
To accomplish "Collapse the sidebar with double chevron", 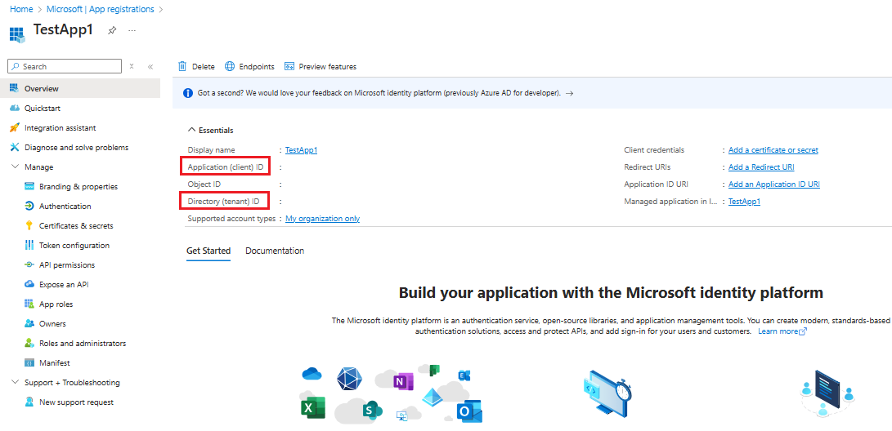I will pos(150,66).
